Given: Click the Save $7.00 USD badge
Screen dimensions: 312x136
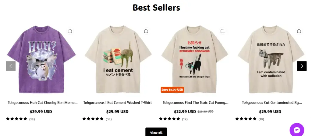Looking at the screenshot, I should pos(172,90).
